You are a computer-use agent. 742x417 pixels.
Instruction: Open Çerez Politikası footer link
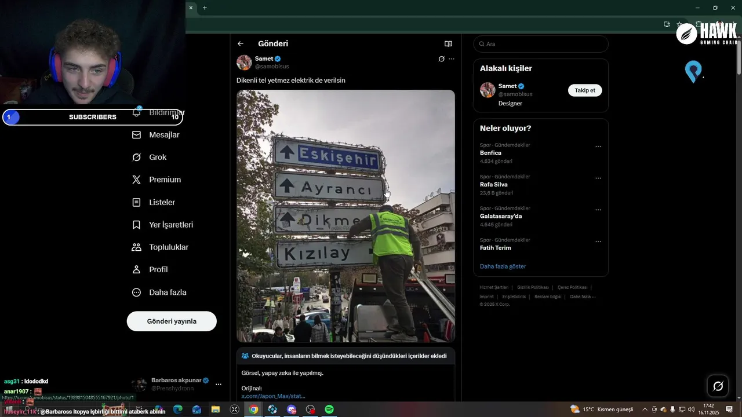572,287
